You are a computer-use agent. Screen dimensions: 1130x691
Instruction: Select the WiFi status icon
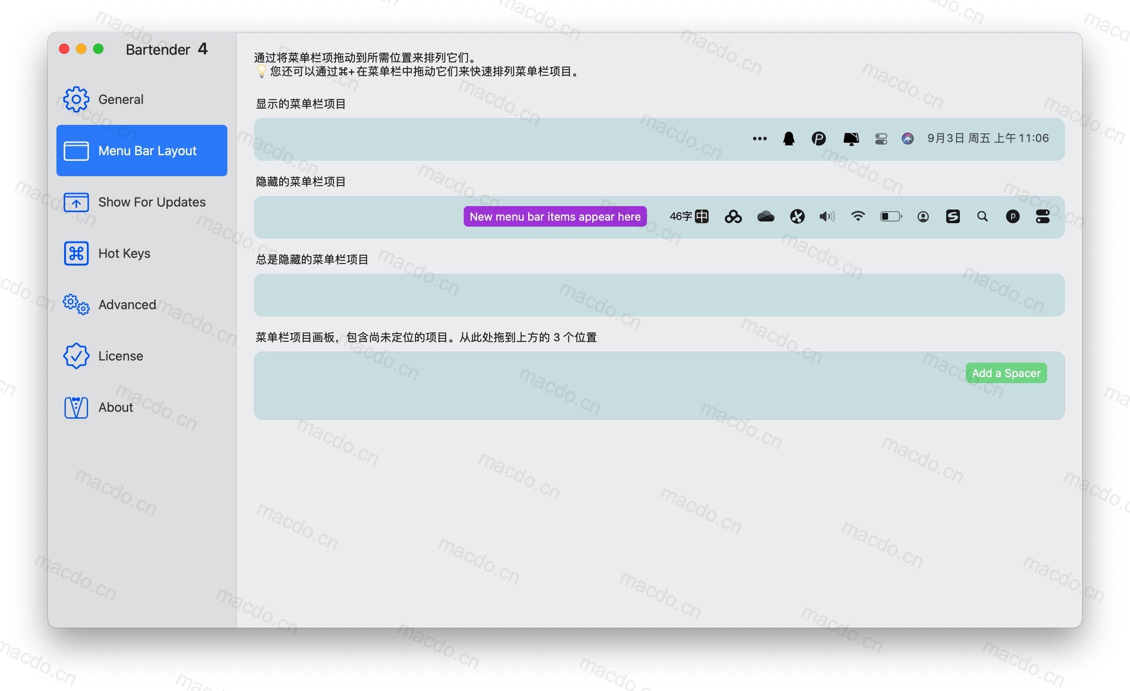pyautogui.click(x=858, y=216)
